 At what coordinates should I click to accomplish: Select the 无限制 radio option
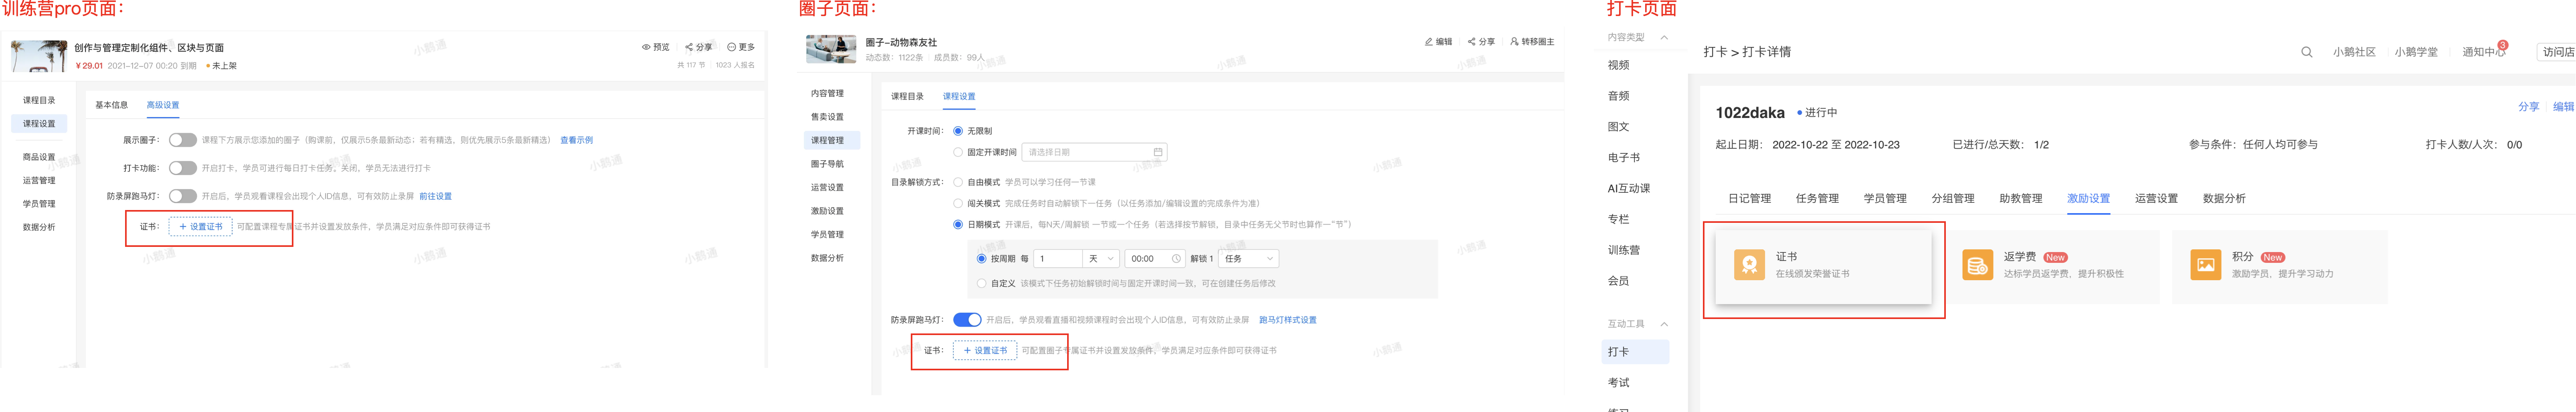click(958, 131)
